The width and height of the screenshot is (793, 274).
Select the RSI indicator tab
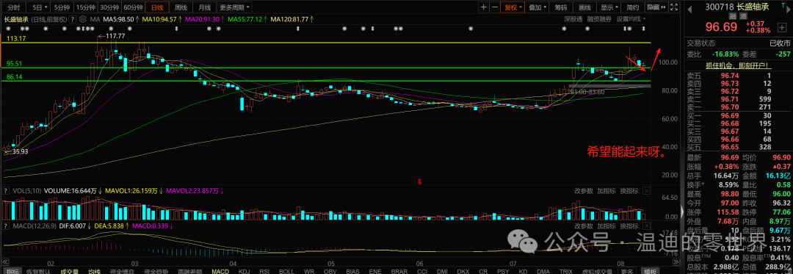(x=265, y=271)
